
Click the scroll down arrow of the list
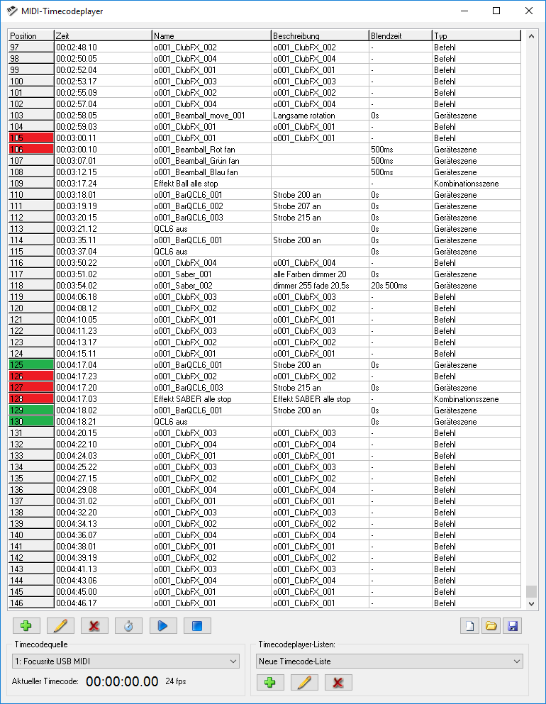[531, 603]
